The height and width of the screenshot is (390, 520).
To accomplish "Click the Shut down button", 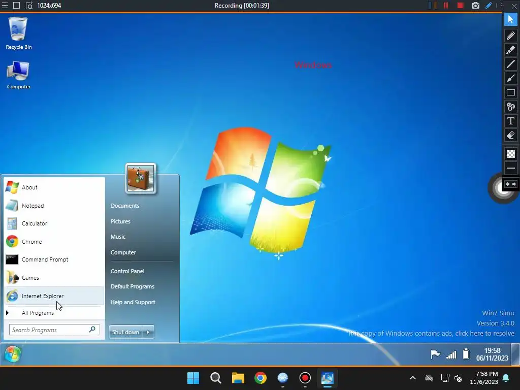I will coord(126,332).
